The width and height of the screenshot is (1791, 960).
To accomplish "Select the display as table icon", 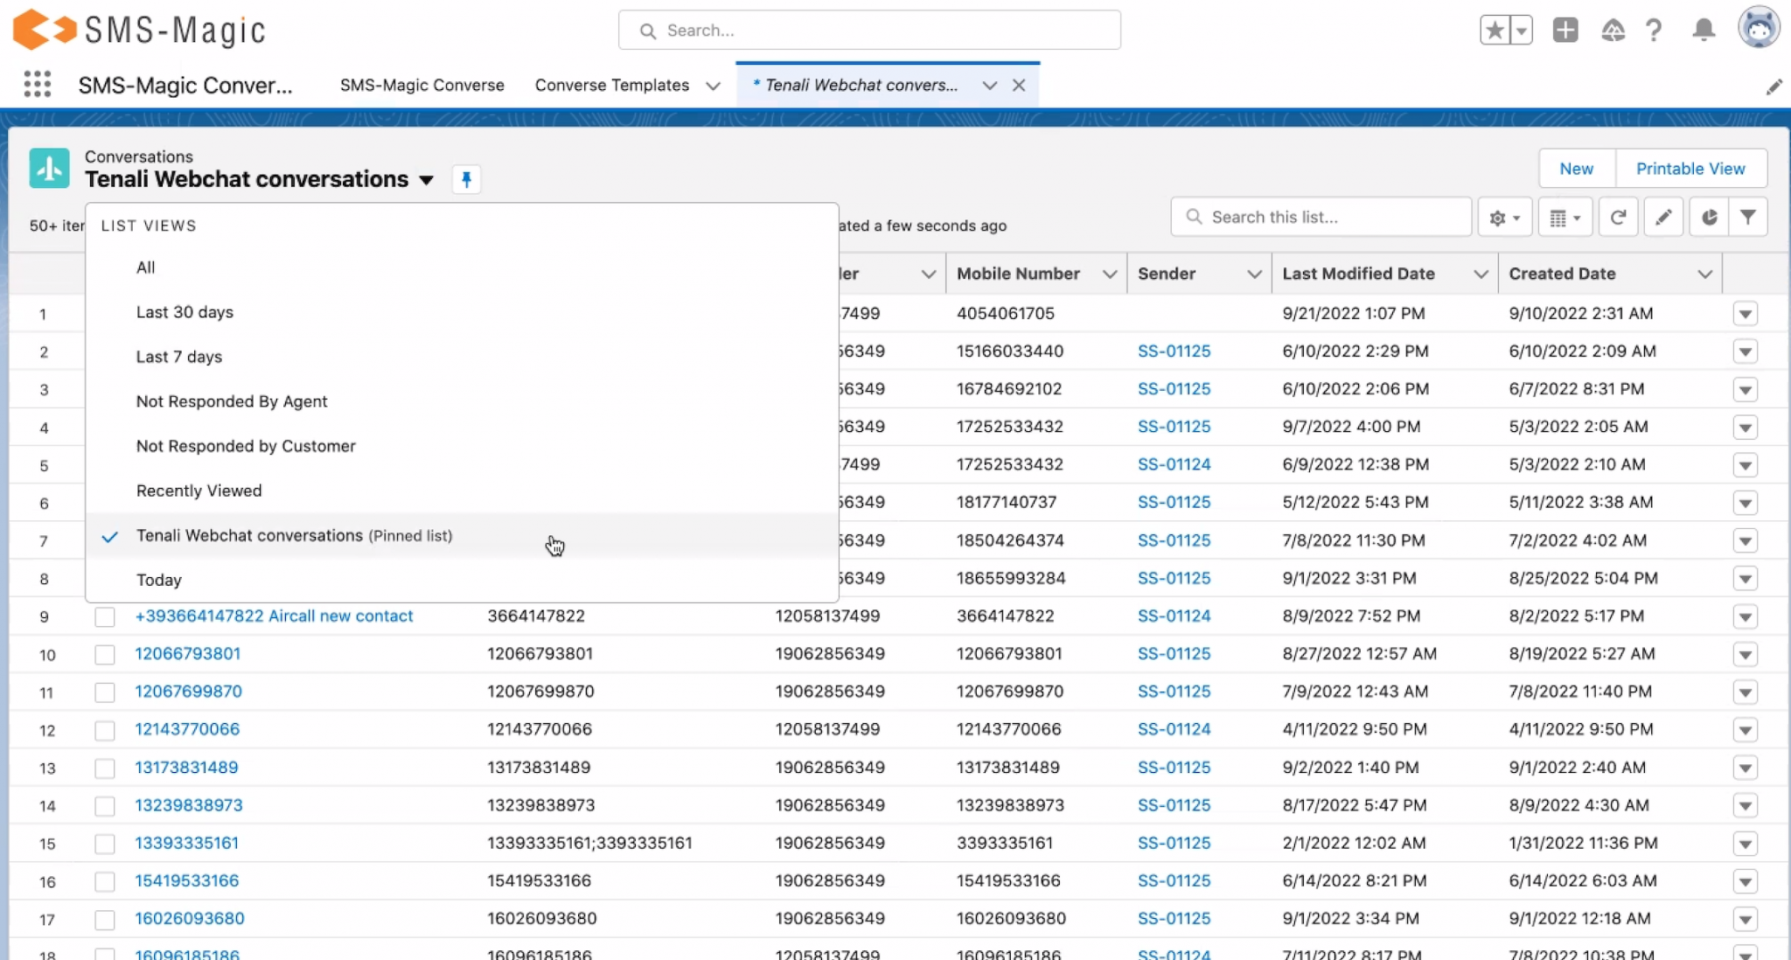I will tap(1565, 217).
